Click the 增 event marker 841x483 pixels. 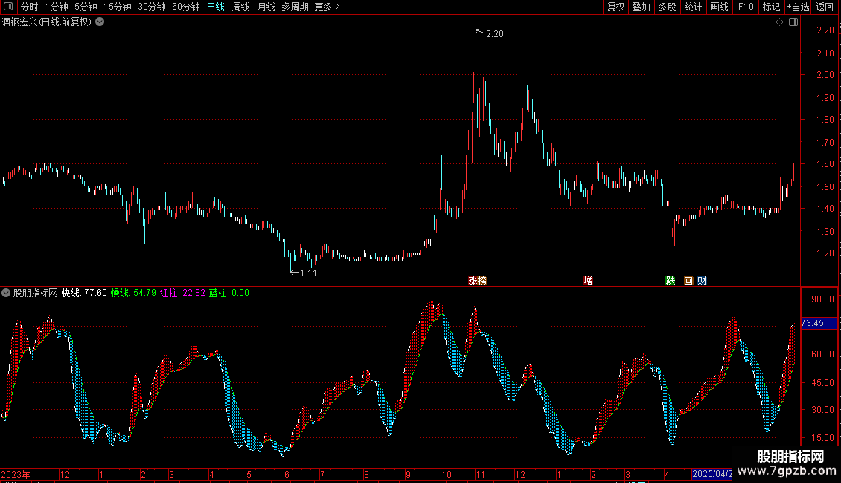[589, 281]
